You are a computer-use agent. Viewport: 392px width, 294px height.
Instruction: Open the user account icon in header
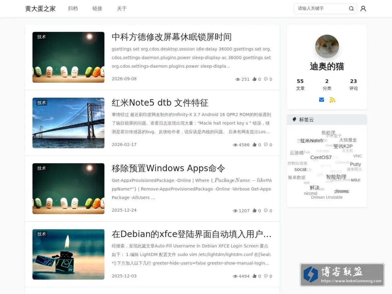tap(363, 8)
